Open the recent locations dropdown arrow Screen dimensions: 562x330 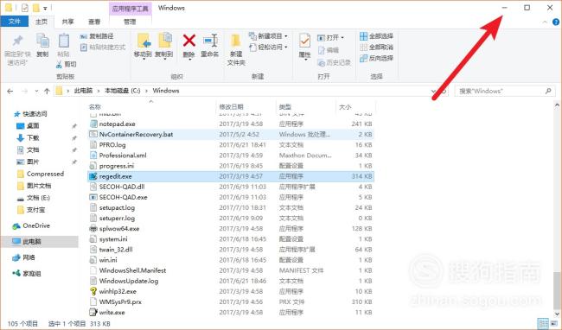tap(36, 92)
